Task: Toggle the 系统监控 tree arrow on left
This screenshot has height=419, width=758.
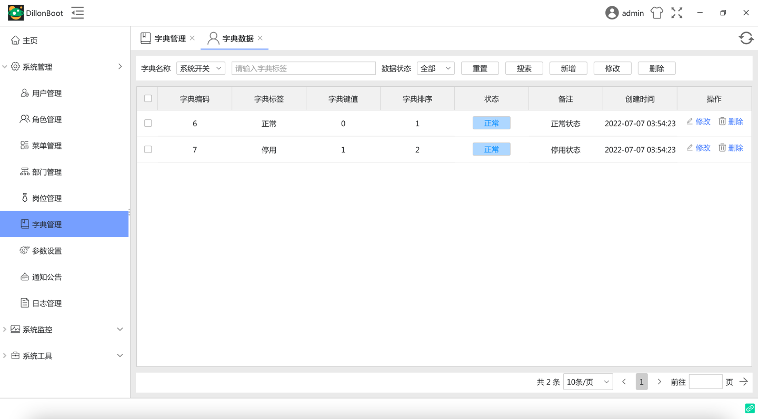Action: click(x=5, y=330)
